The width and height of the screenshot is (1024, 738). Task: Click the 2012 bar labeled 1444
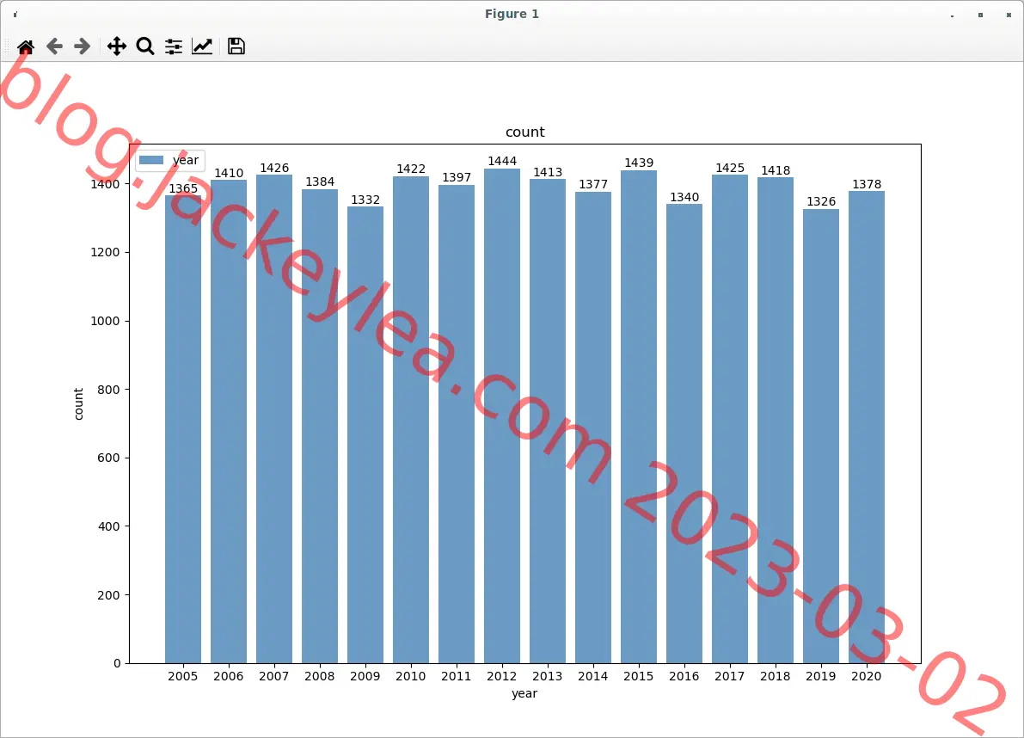point(501,416)
